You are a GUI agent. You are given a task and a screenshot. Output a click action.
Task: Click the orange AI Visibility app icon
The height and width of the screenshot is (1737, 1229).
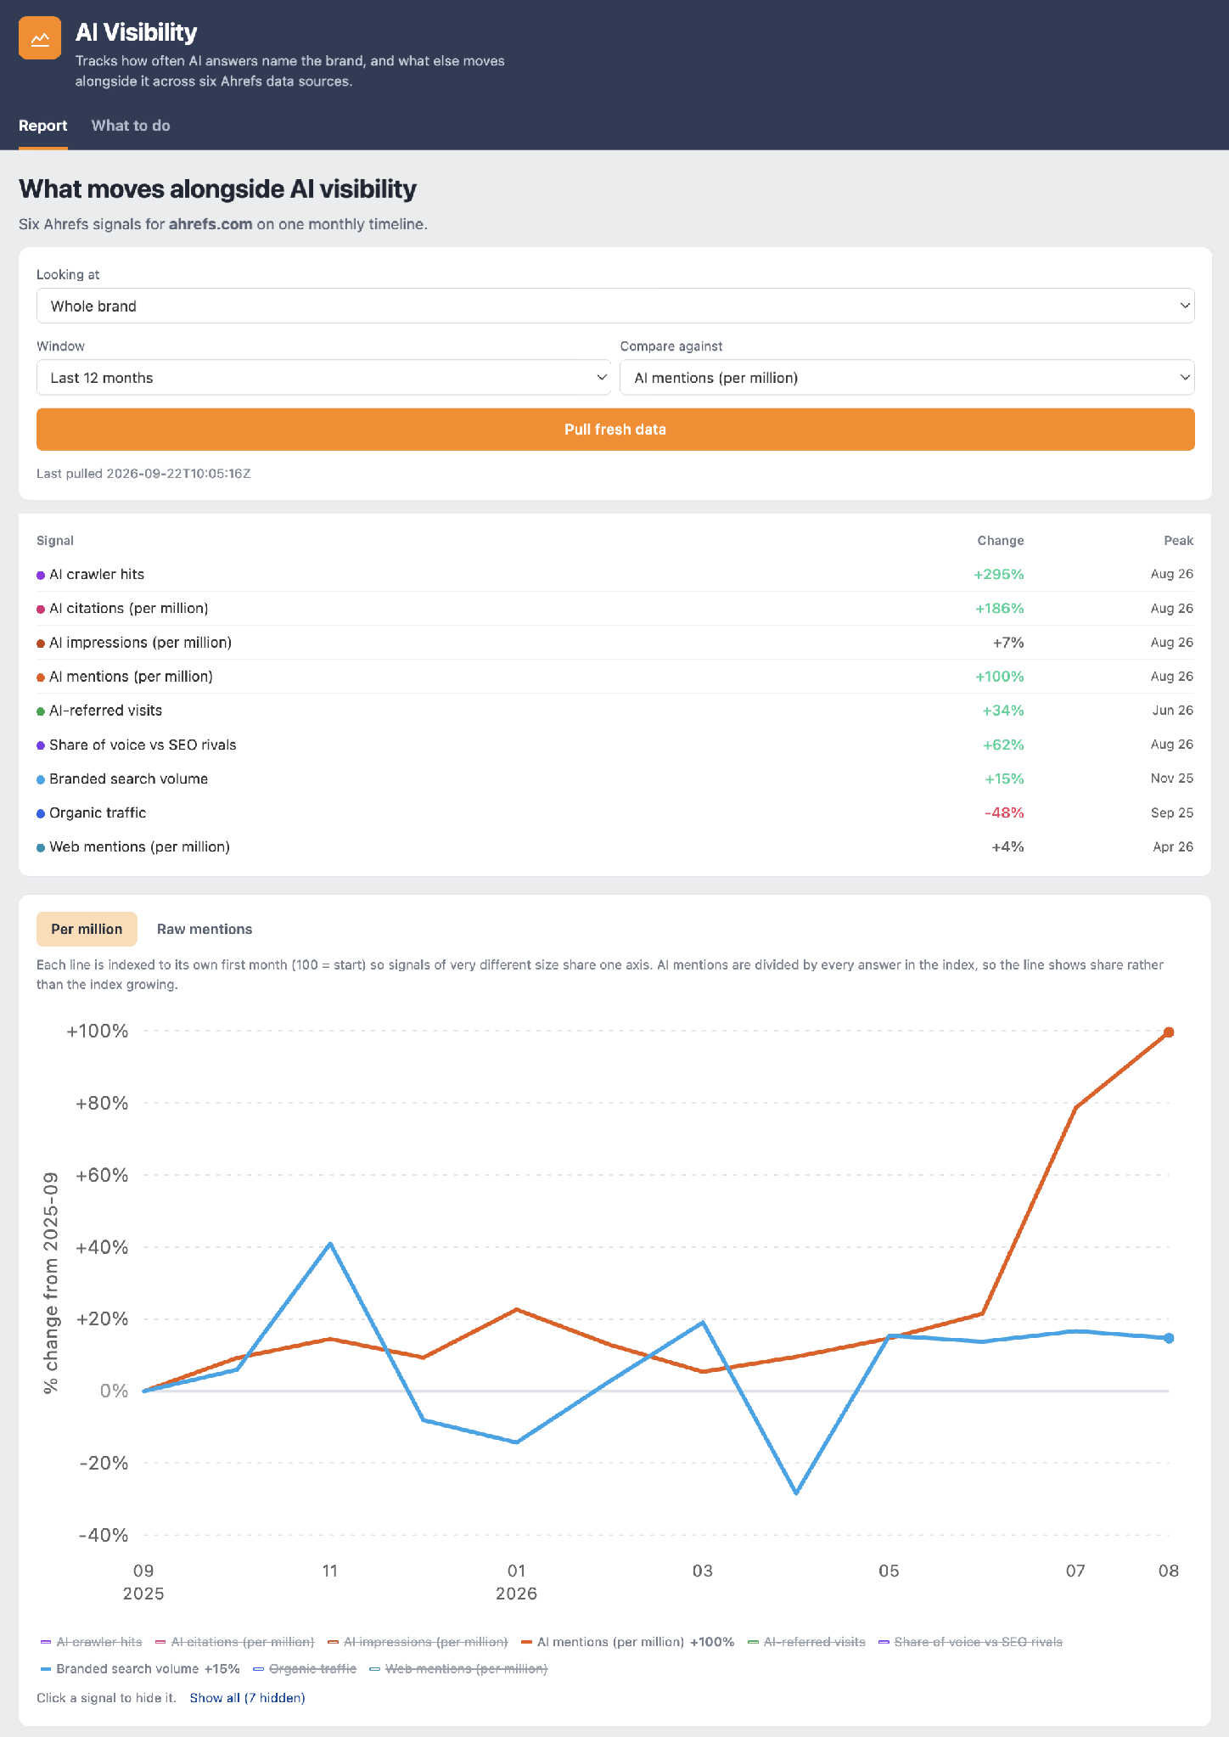point(40,38)
